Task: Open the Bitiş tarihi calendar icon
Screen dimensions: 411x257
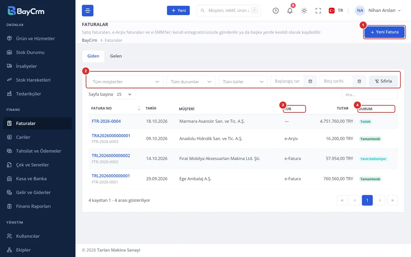Action: pyautogui.click(x=359, y=81)
